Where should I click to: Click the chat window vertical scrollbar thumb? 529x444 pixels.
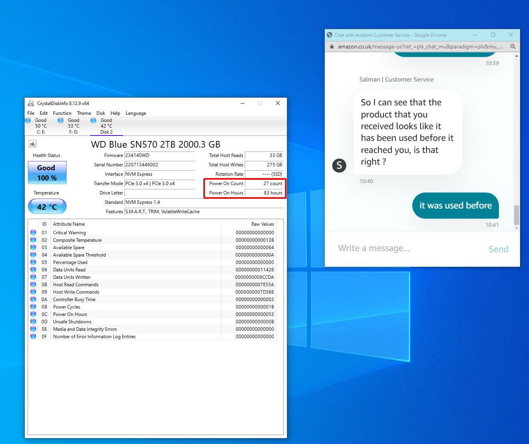(x=517, y=215)
